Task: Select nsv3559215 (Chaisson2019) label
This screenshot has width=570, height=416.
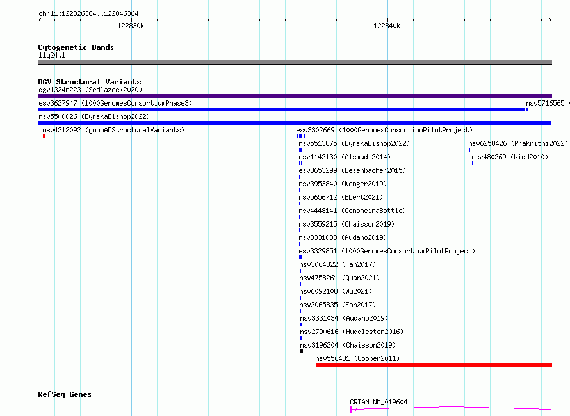Action: coord(346,224)
